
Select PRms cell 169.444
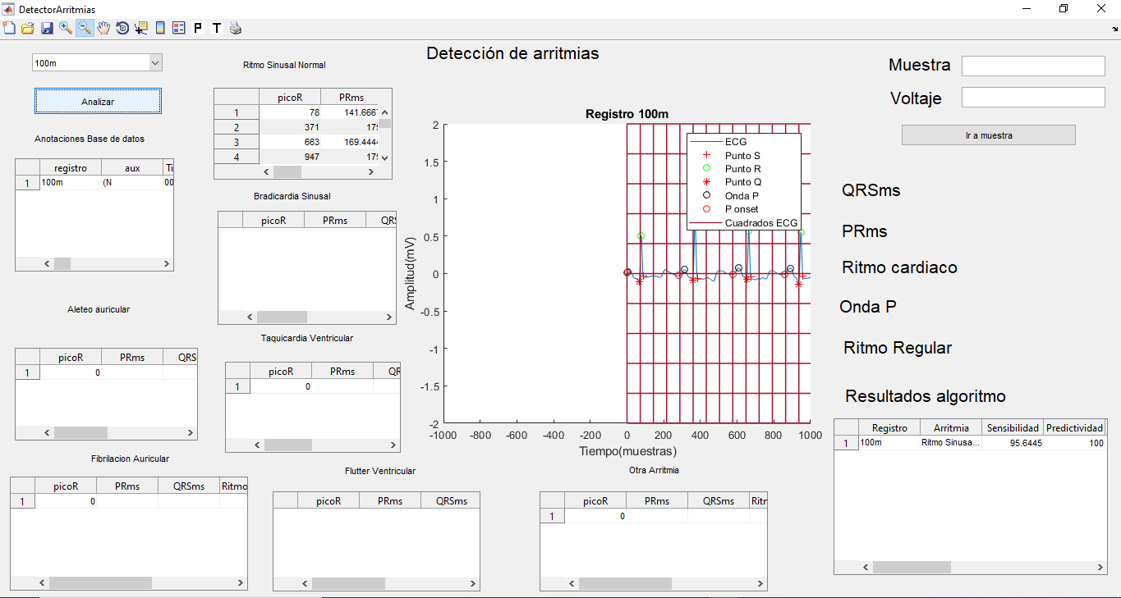pyautogui.click(x=348, y=142)
